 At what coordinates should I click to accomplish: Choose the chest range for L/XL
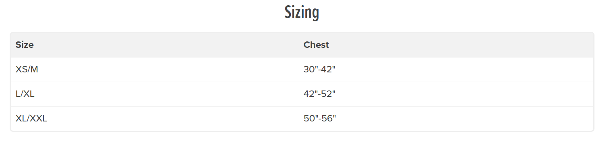point(319,94)
